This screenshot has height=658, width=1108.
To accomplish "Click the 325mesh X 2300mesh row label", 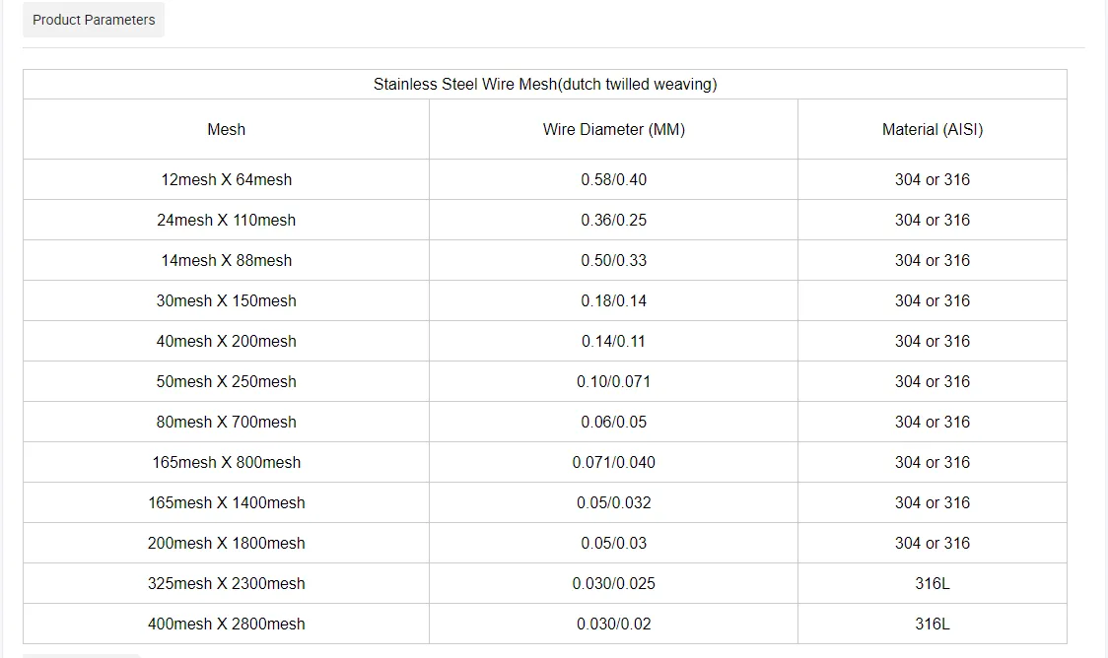I will 227,583.
